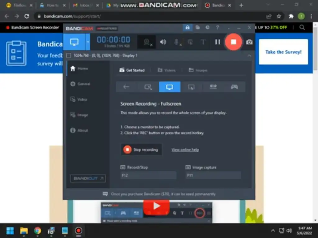The image size is (318, 238).
Task: Play the YouTube video thumbnail
Action: [x=157, y=206]
